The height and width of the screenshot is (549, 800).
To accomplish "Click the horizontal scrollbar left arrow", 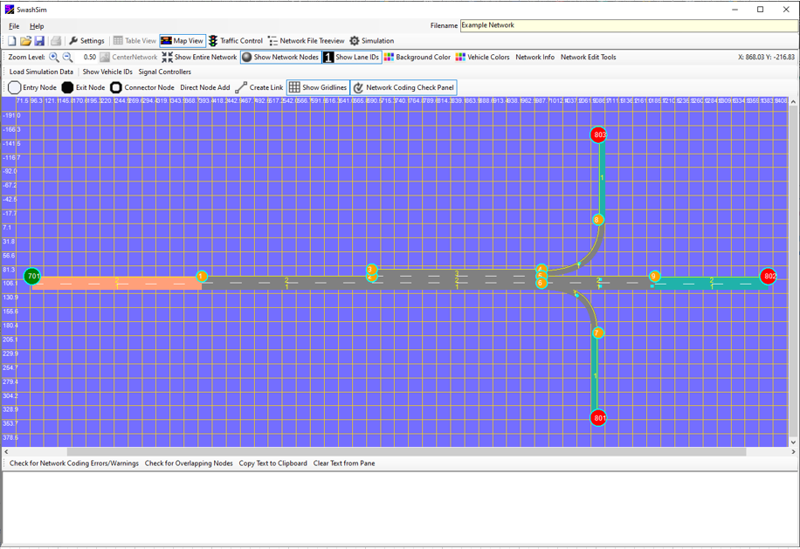I will [6, 451].
